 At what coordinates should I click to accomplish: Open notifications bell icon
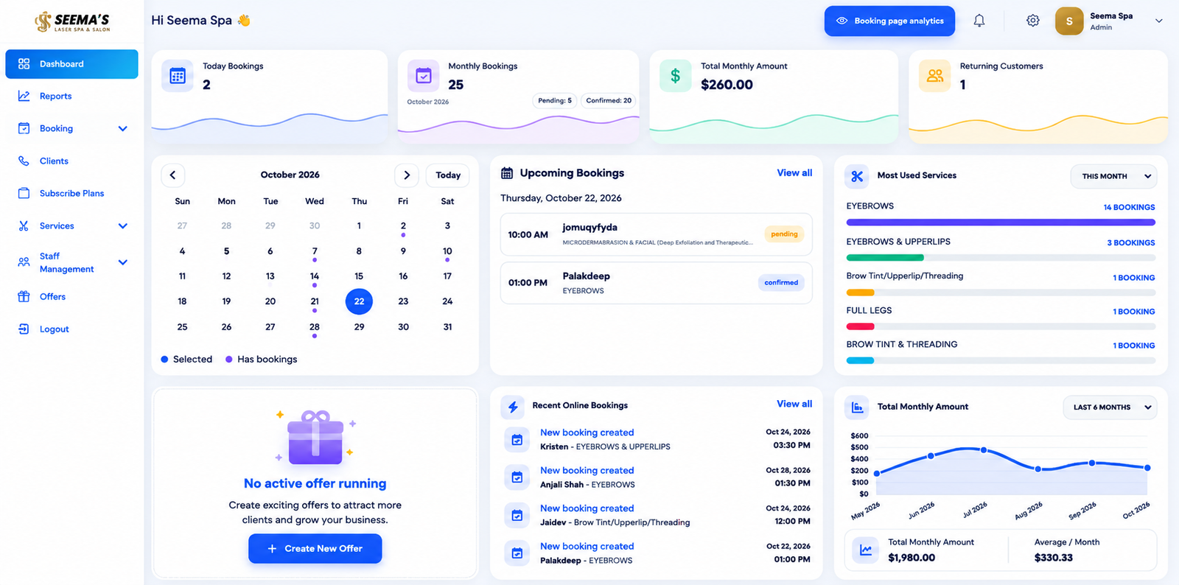[979, 21]
